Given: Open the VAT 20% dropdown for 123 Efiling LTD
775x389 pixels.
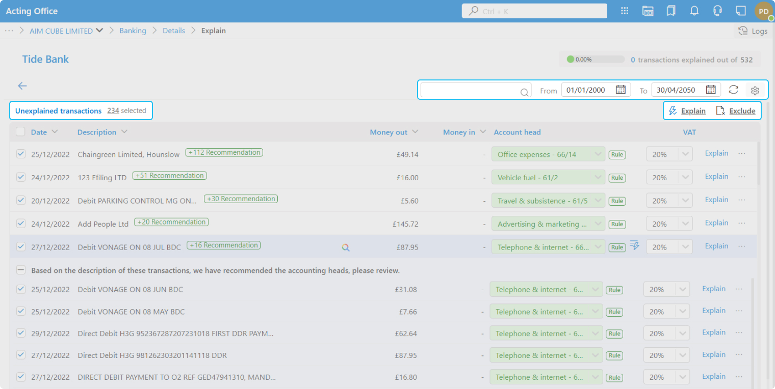Looking at the screenshot, I should [685, 178].
